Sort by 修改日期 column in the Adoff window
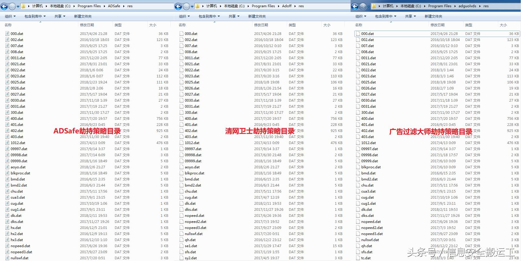The image size is (521, 261). (261, 25)
